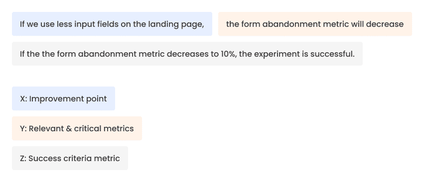Select the blue 'If we use less input fields' box
This screenshot has width=424, height=182.
click(112, 24)
